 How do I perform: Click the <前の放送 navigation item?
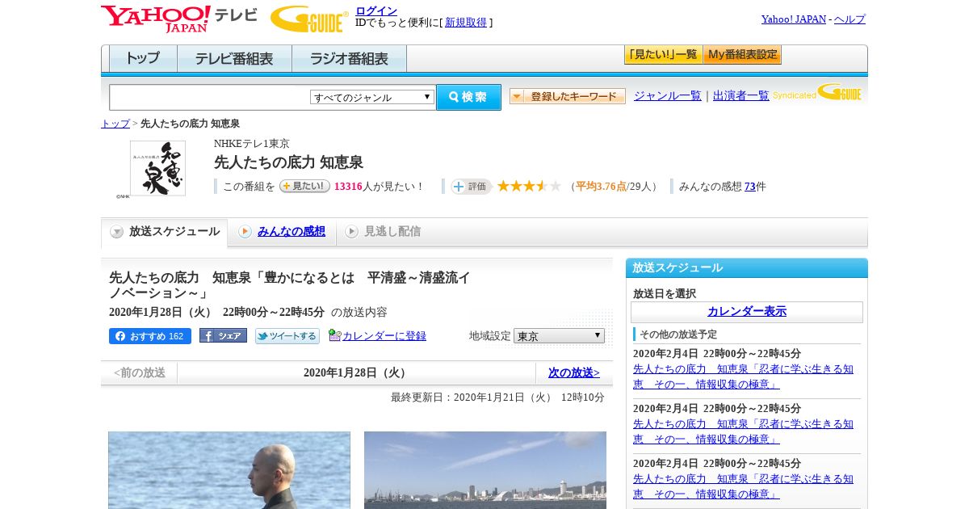[x=139, y=373]
